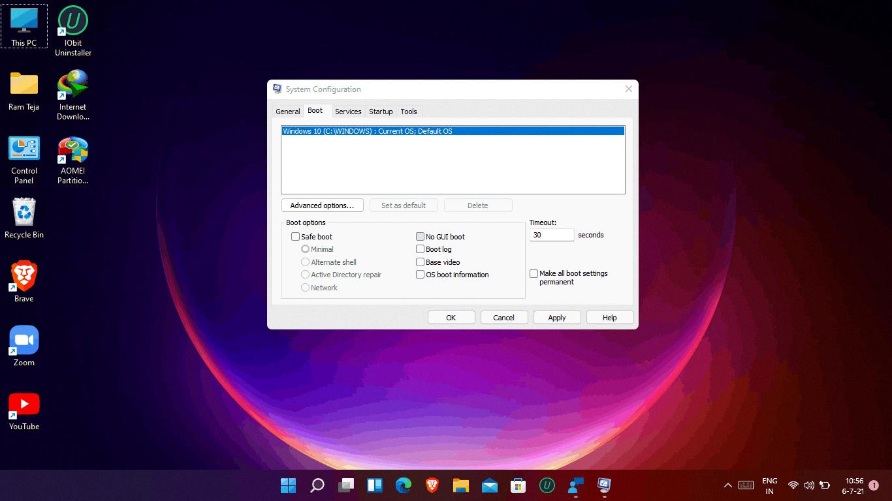The width and height of the screenshot is (892, 501).
Task: Open Microsoft Edge from the taskbar
Action: (x=404, y=485)
